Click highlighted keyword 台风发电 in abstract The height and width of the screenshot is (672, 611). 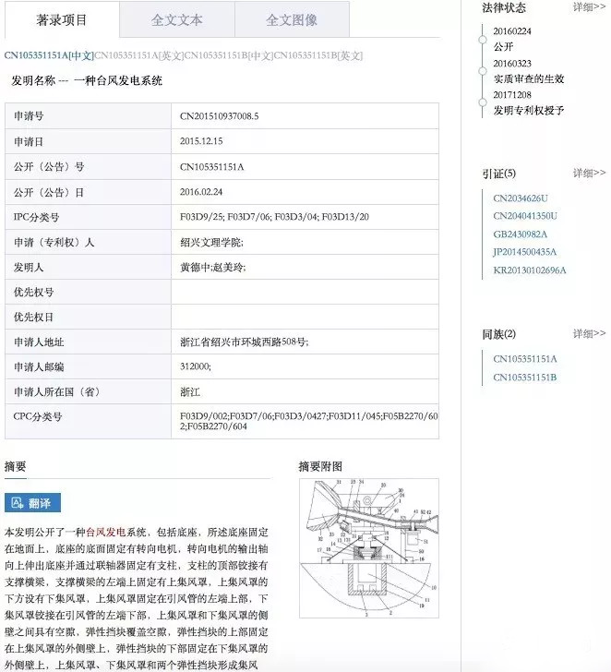pyautogui.click(x=106, y=533)
